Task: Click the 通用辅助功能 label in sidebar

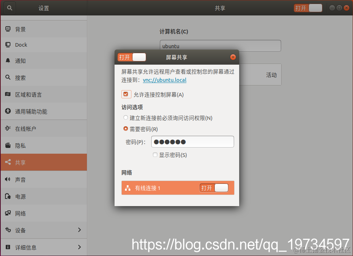Action: click(31, 111)
